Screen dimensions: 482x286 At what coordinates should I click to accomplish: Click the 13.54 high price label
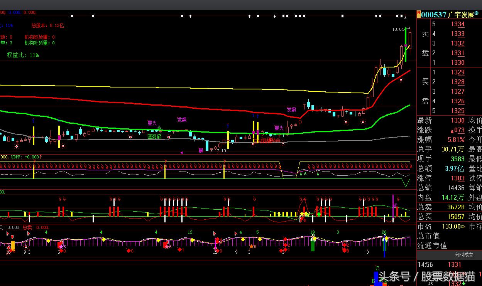pyautogui.click(x=398, y=29)
